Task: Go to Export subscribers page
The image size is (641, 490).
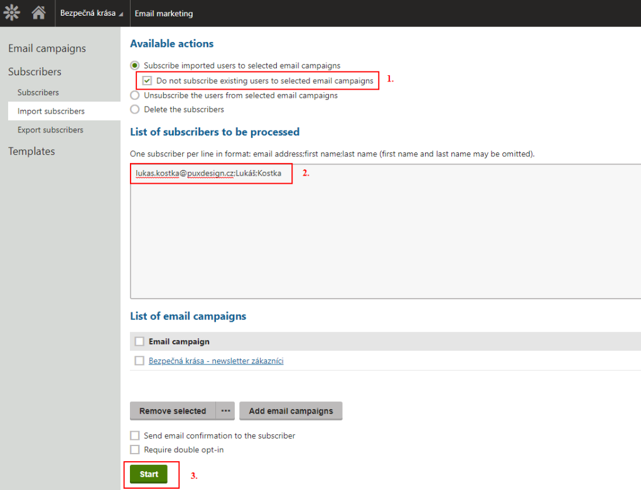Action: tap(50, 130)
